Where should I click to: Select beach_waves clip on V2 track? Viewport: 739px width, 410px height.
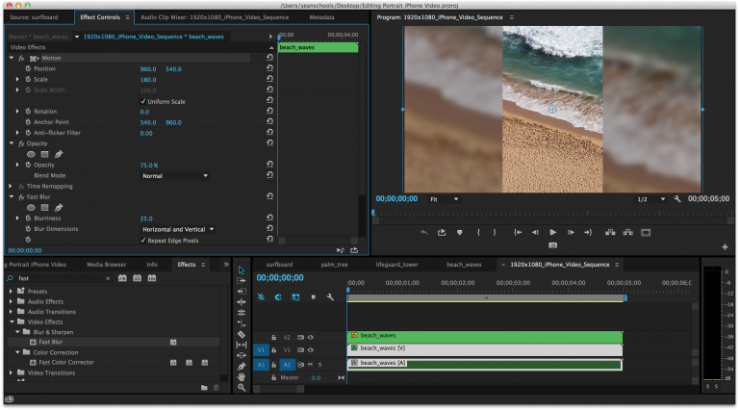point(485,337)
